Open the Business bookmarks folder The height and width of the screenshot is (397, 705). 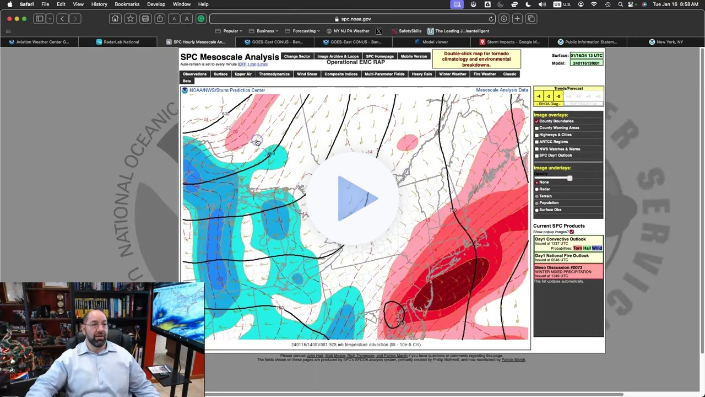265,31
